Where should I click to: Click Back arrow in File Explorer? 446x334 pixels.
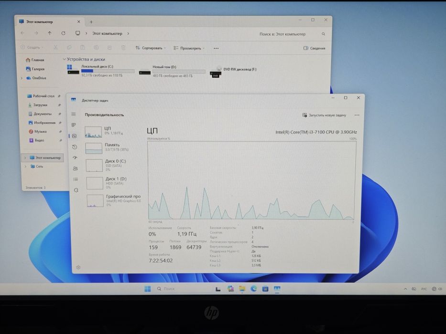pyautogui.click(x=22, y=33)
